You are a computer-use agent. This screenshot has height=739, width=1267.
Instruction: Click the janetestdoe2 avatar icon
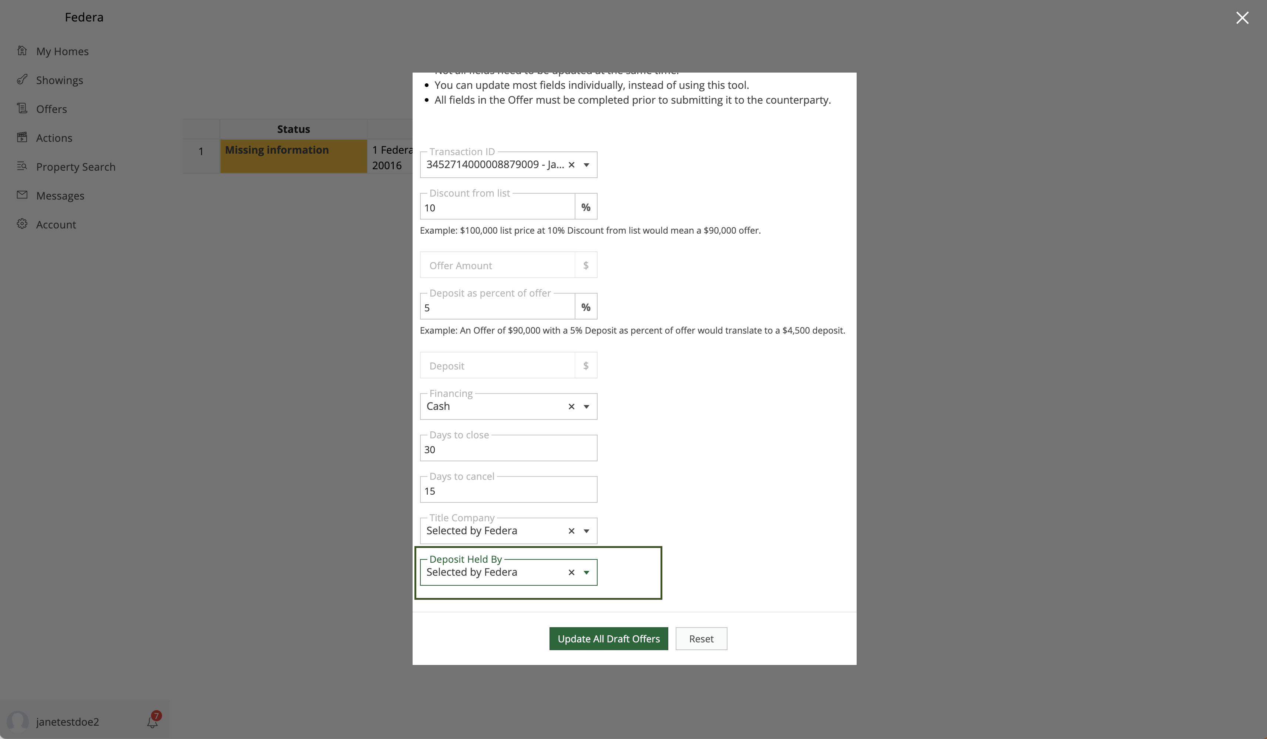pos(18,721)
